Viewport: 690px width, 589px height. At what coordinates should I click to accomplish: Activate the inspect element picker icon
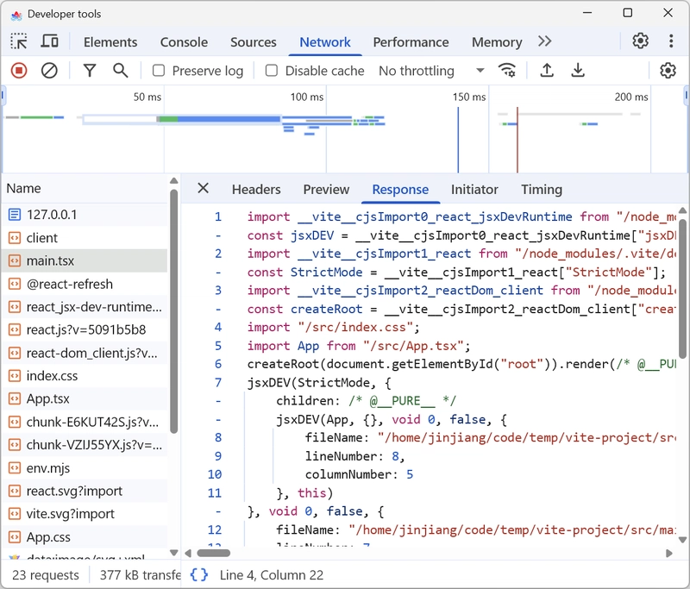[19, 41]
